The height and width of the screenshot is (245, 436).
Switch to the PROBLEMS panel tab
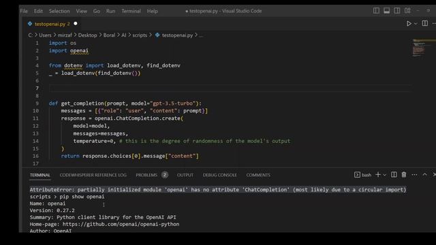coord(146,175)
